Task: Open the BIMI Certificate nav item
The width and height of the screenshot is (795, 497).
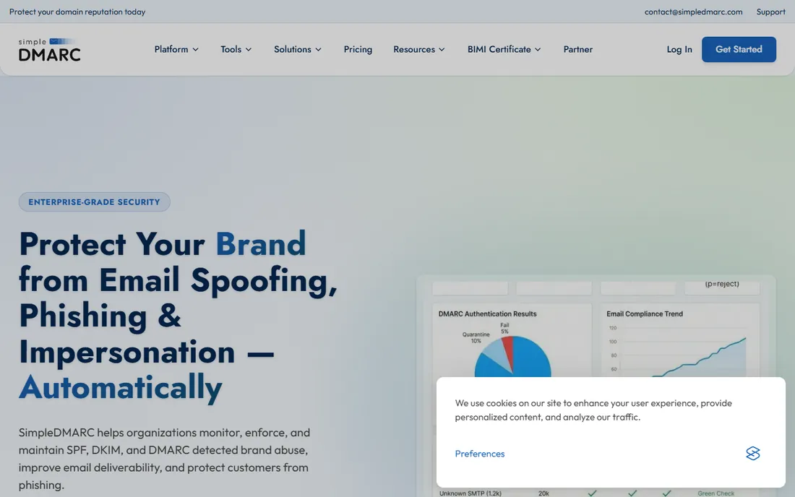Action: click(x=504, y=49)
